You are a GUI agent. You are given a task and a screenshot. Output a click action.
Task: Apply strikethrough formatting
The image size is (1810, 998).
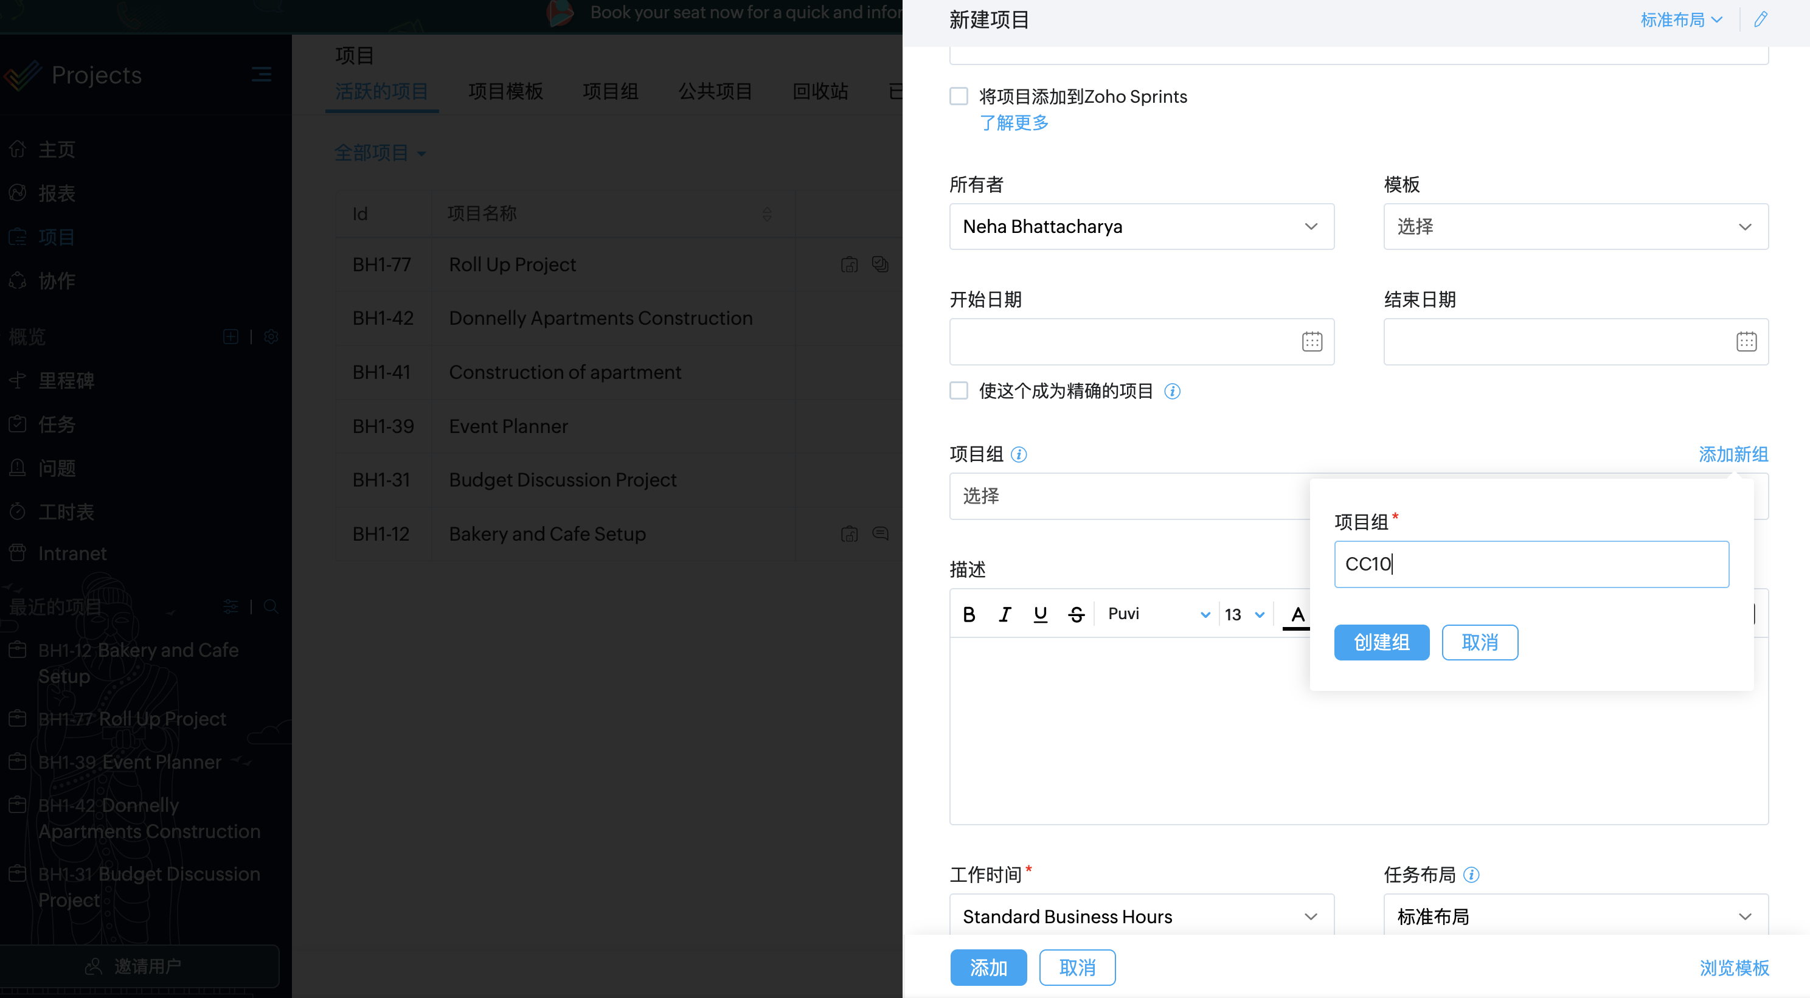click(1076, 614)
